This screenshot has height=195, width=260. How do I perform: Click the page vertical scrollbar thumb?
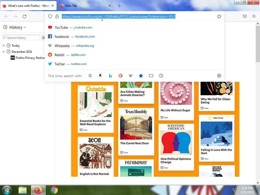coord(258,44)
